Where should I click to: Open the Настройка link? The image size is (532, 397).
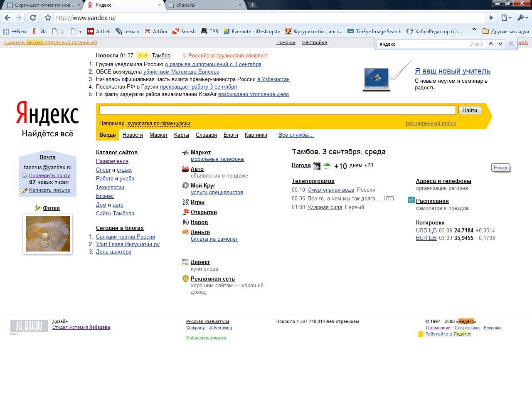pyautogui.click(x=315, y=42)
